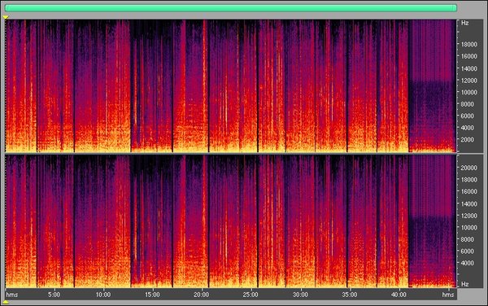This screenshot has height=306, width=488.
Task: Click 16000 on the upper channel frequency scale
Action: pyautogui.click(x=469, y=56)
